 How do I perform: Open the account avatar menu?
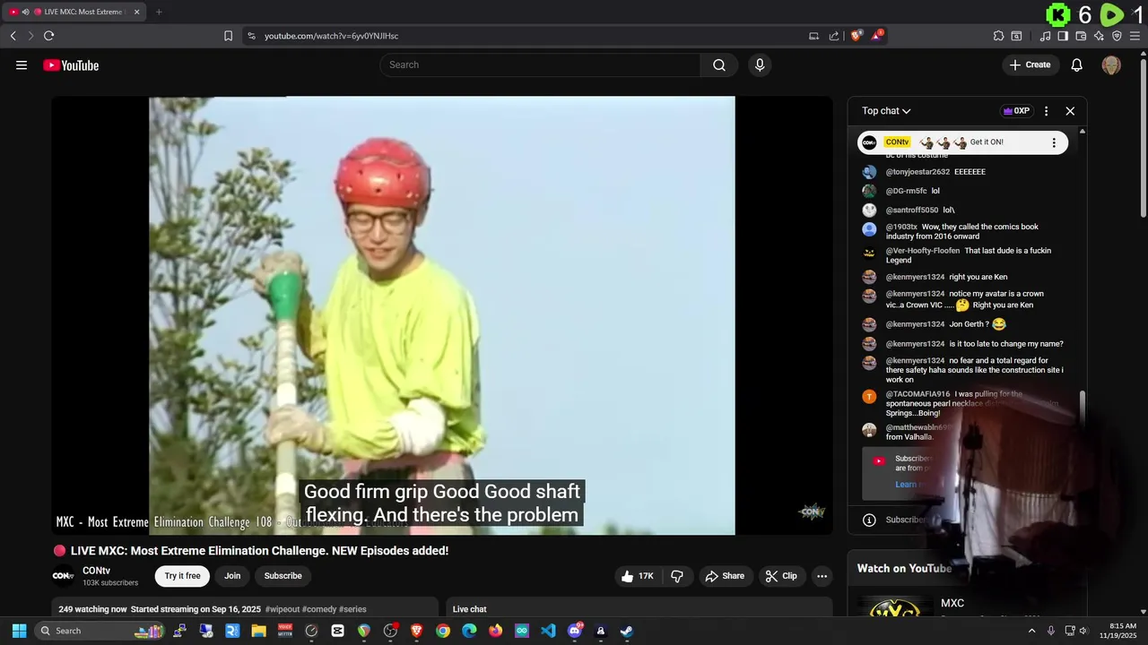1111,64
